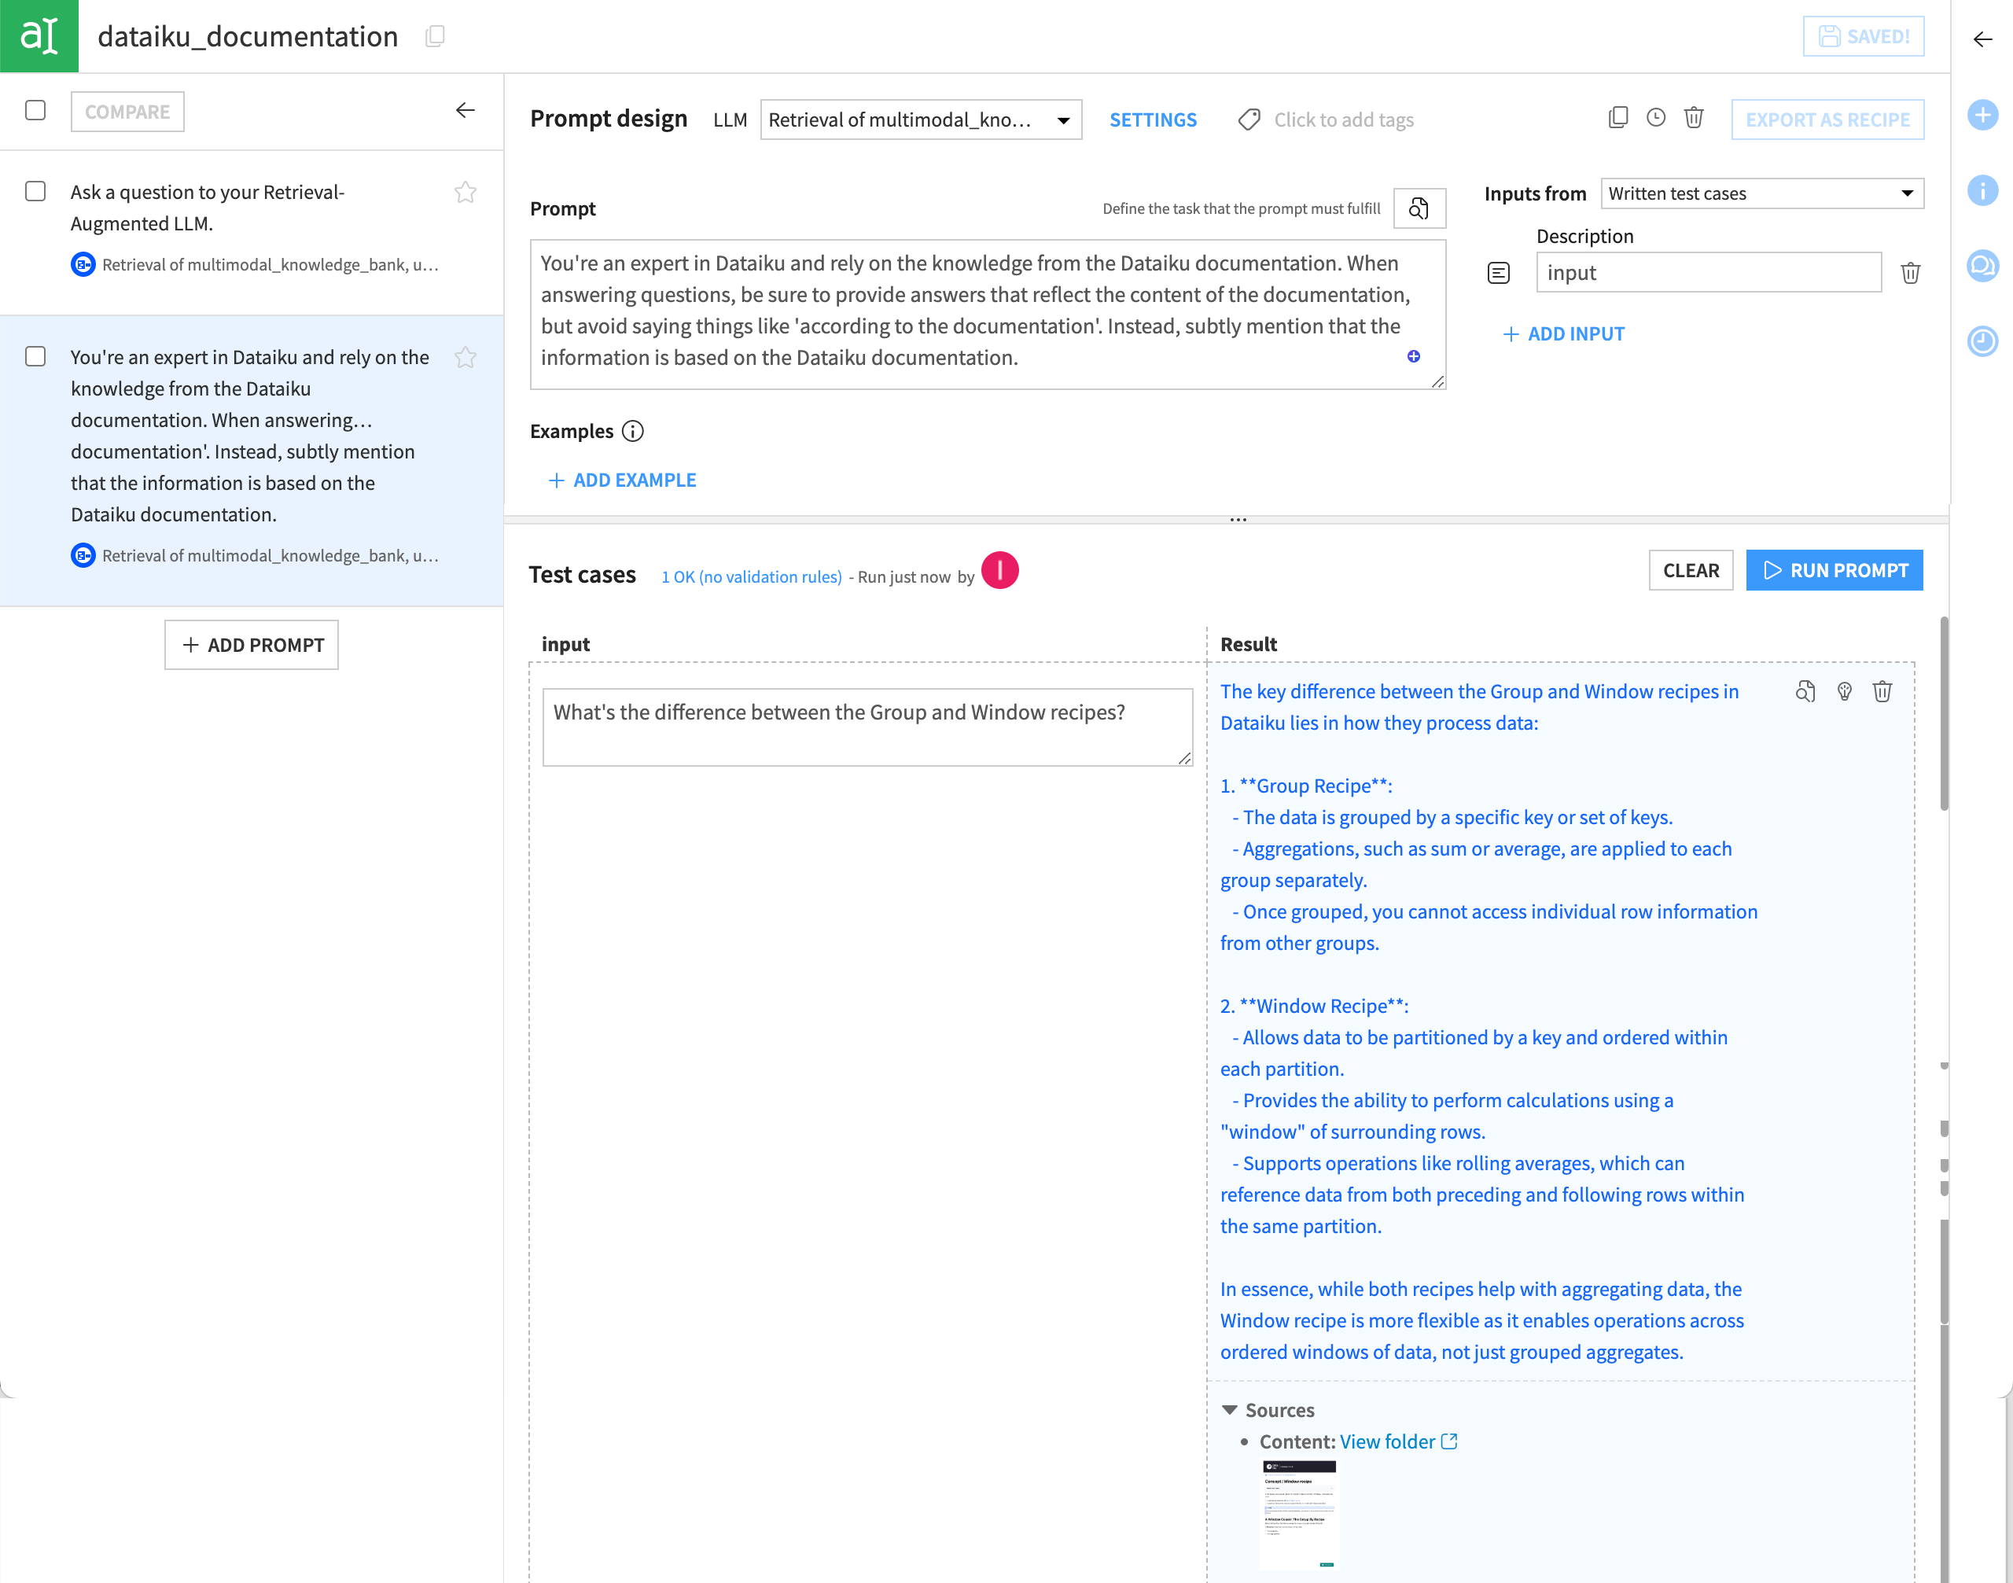Screen dimensions: 2013x1583
Task: Check the 'Ask a question' prompt checkbox
Action: coord(35,191)
